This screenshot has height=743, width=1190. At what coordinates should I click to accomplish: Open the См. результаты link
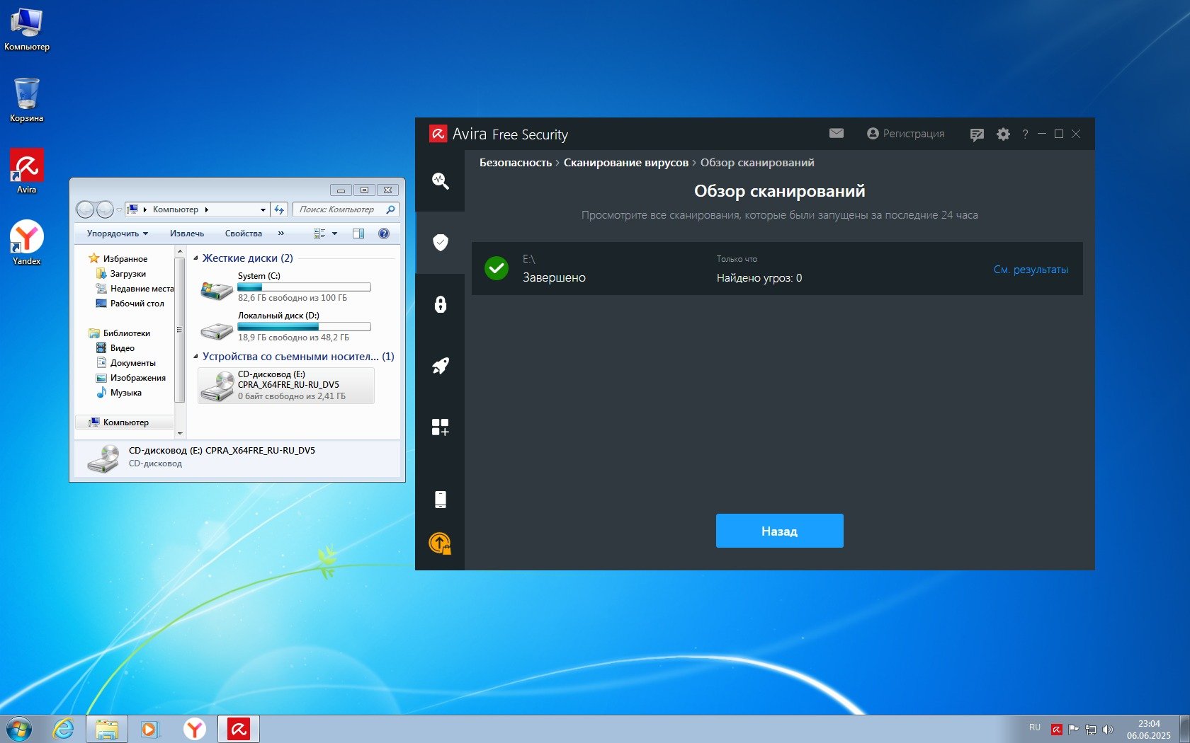coord(1030,270)
